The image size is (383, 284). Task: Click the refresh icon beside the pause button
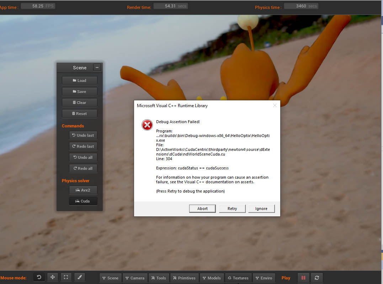pos(316,278)
